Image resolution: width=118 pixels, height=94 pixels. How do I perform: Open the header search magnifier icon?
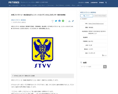coord(106,2)
